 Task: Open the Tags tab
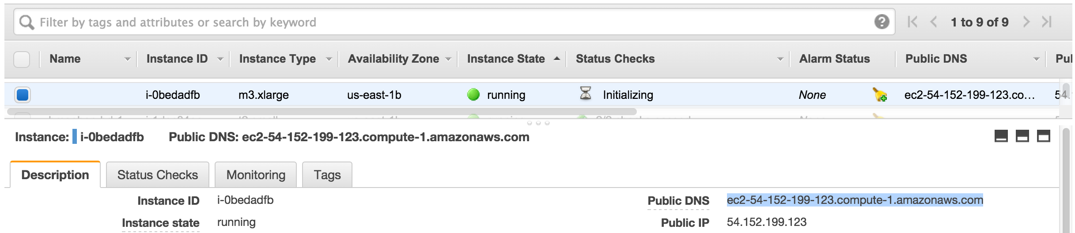tap(327, 175)
